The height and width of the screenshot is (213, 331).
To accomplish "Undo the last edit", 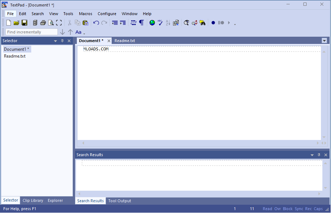I will click(96, 23).
